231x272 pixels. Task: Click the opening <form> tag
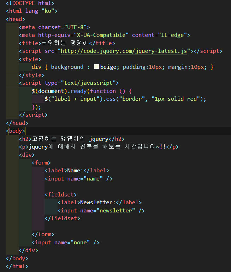[41, 163]
